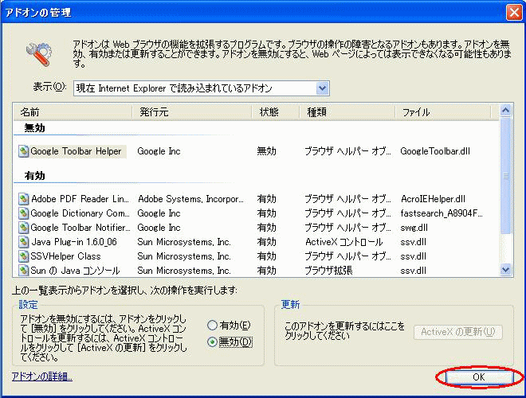Select Sun の Java コンソール entry

(75, 271)
